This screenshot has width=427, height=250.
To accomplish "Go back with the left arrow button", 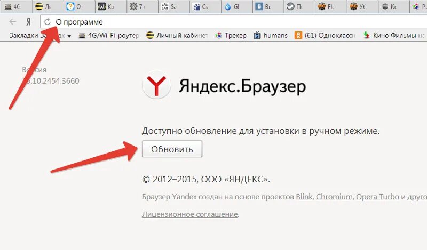I will (12, 22).
